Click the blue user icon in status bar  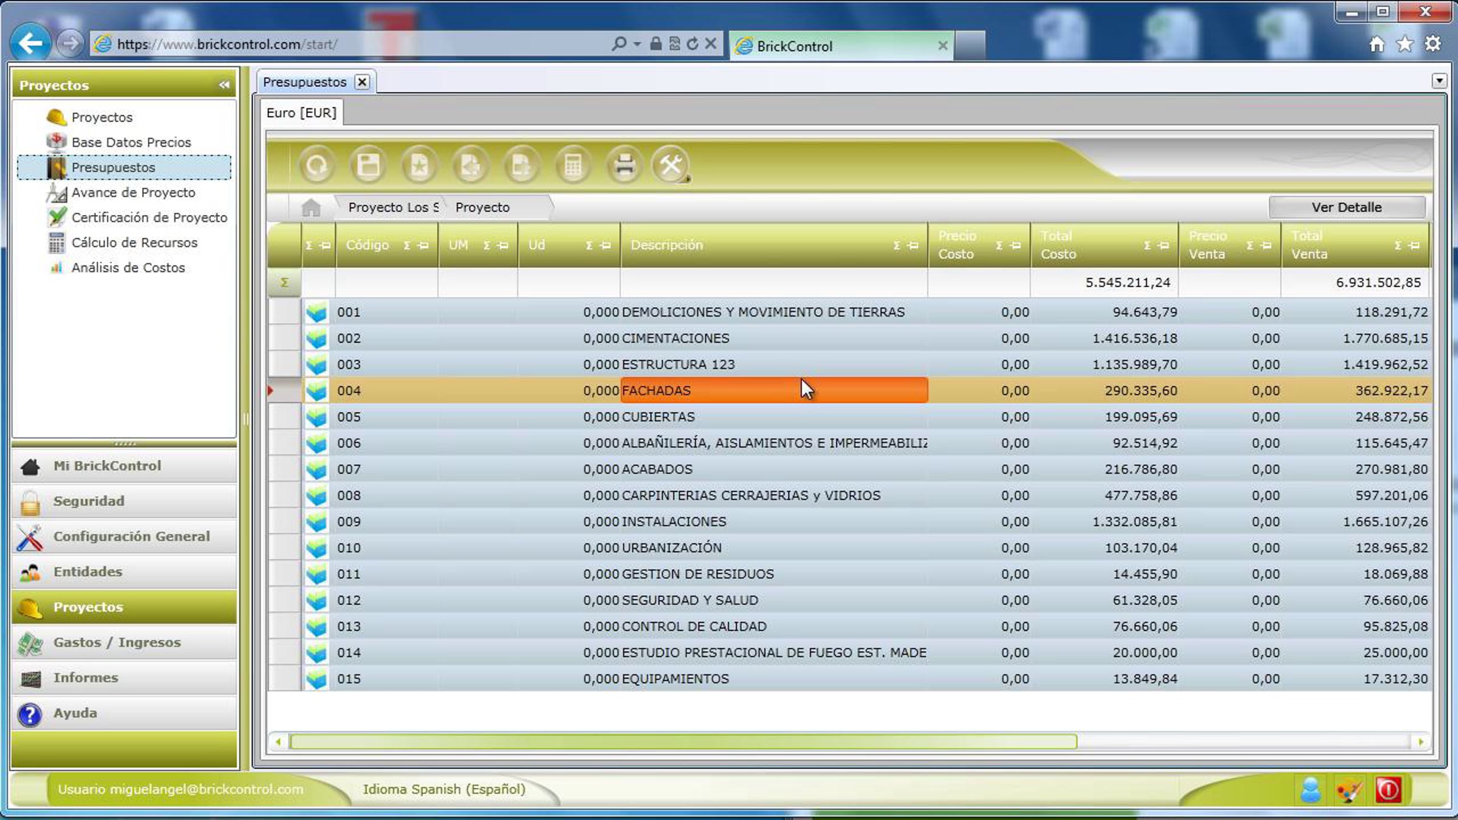(1310, 790)
